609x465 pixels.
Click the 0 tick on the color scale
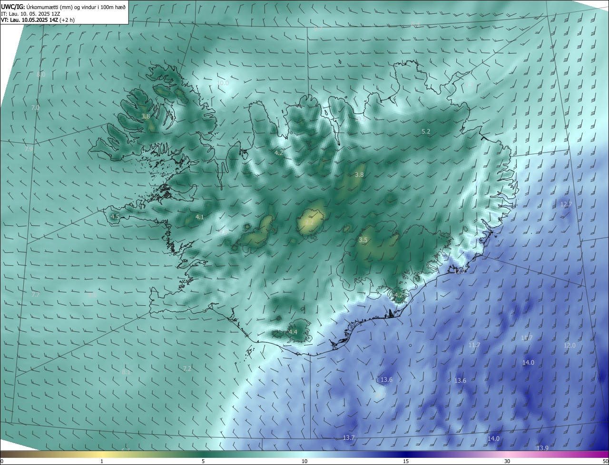point(2,461)
